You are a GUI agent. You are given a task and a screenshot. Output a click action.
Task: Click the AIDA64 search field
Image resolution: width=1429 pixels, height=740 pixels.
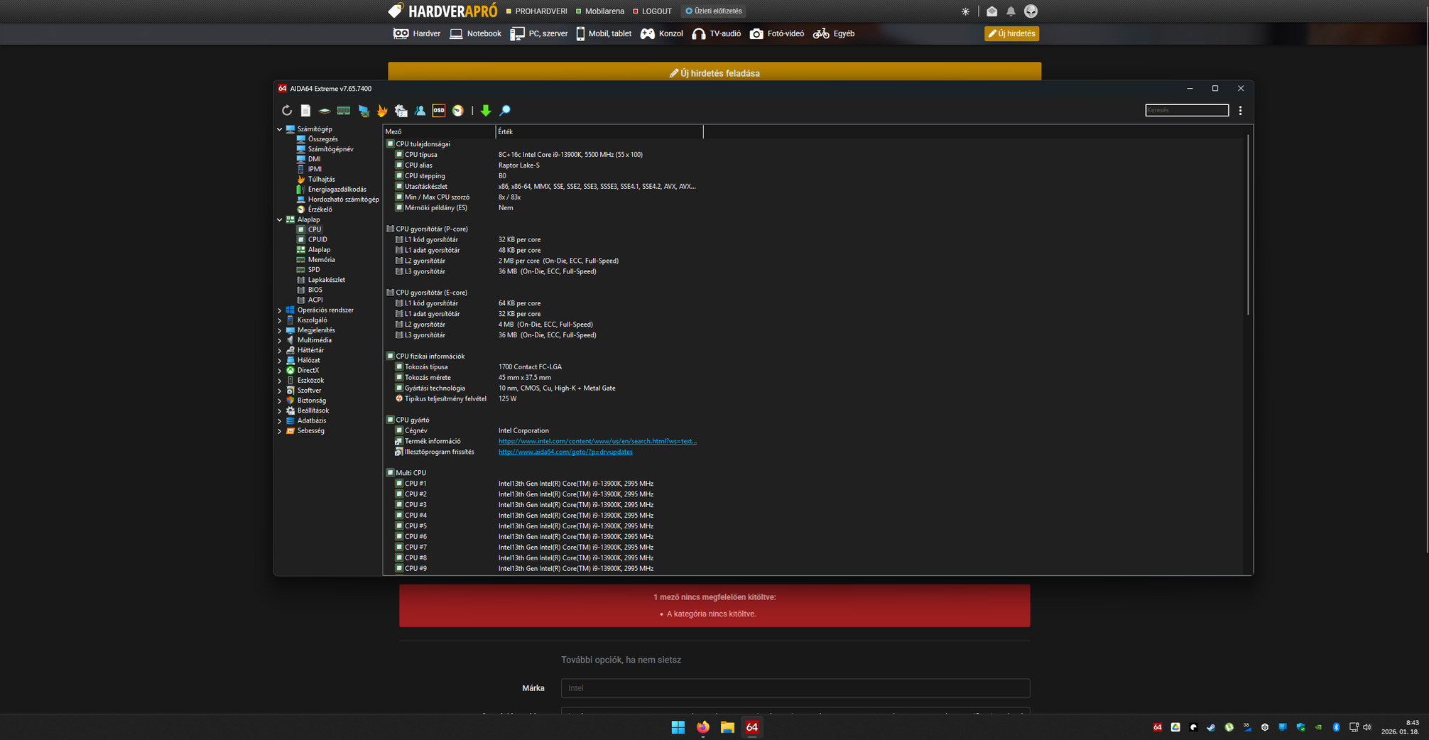click(1187, 110)
